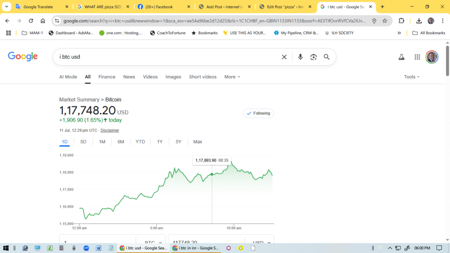Open the Tools dropdown

(411, 77)
